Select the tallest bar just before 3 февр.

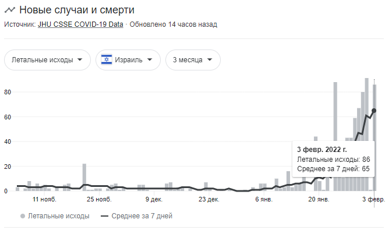[366, 135]
